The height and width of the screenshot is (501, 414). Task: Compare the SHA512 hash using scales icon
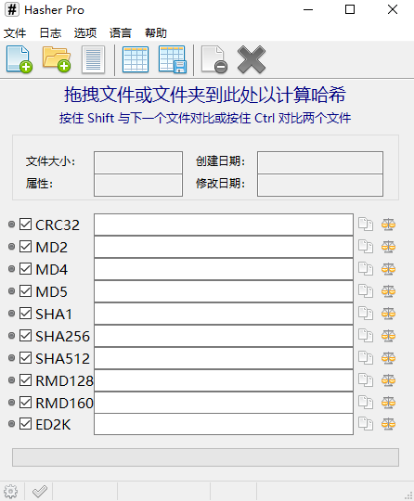(x=388, y=358)
